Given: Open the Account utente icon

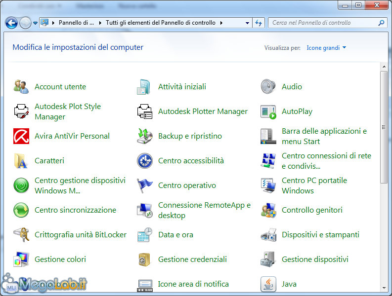Looking at the screenshot, I should point(21,87).
